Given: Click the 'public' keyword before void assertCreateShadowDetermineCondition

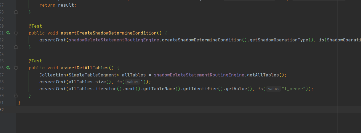Looking at the screenshot, I should (x=37, y=33).
